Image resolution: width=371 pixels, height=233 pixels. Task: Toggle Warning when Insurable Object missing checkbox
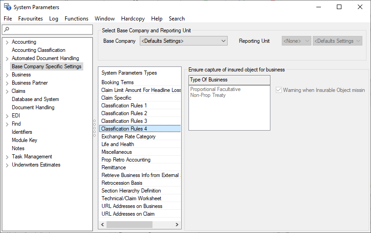click(279, 90)
